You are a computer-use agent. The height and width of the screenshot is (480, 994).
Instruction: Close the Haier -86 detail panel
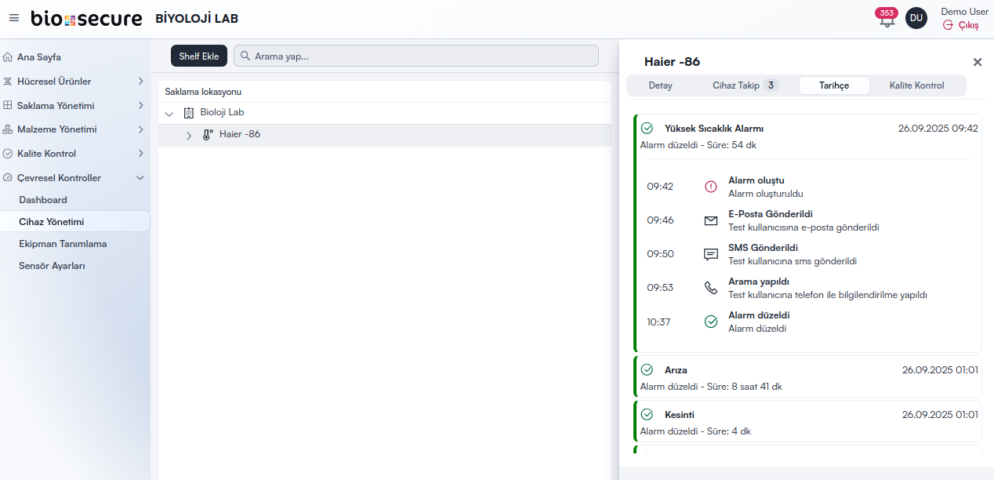coord(978,62)
